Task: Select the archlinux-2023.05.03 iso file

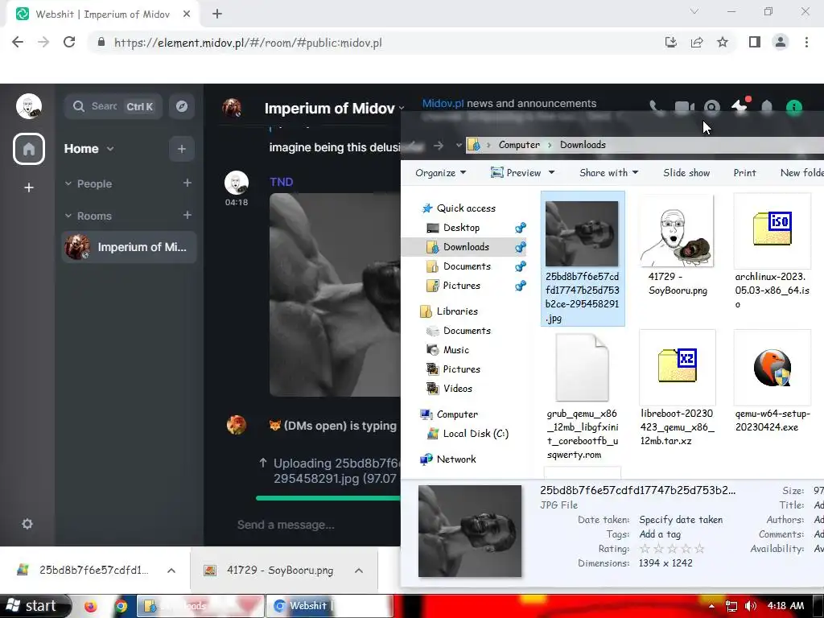Action: pos(772,252)
